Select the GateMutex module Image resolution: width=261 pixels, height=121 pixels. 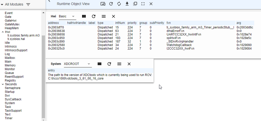click(12, 24)
